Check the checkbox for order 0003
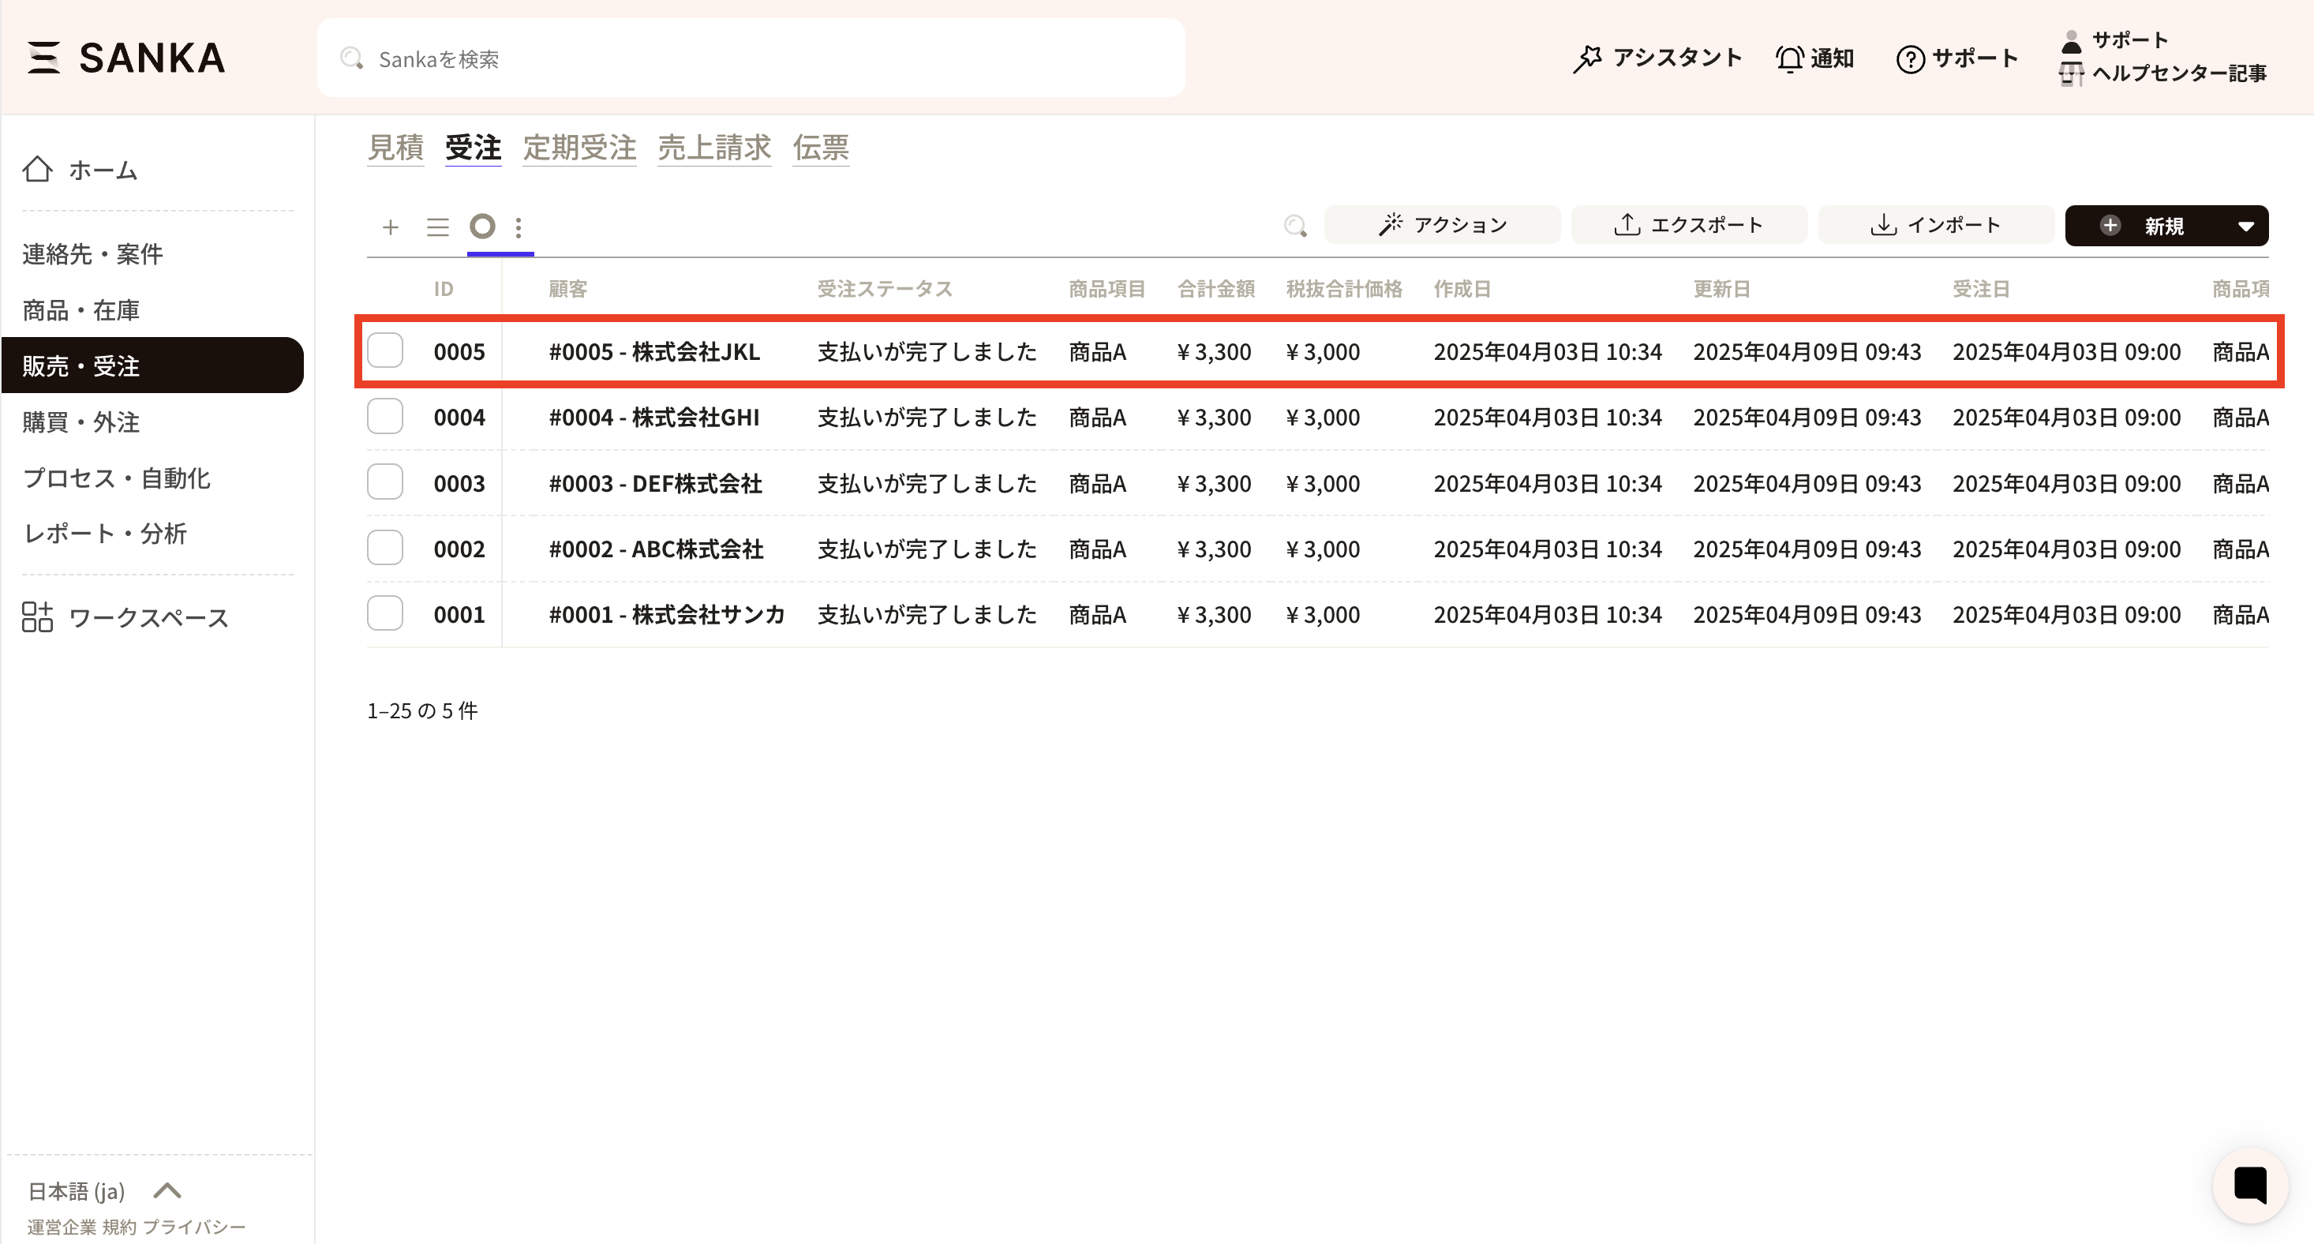This screenshot has width=2314, height=1244. click(x=385, y=482)
